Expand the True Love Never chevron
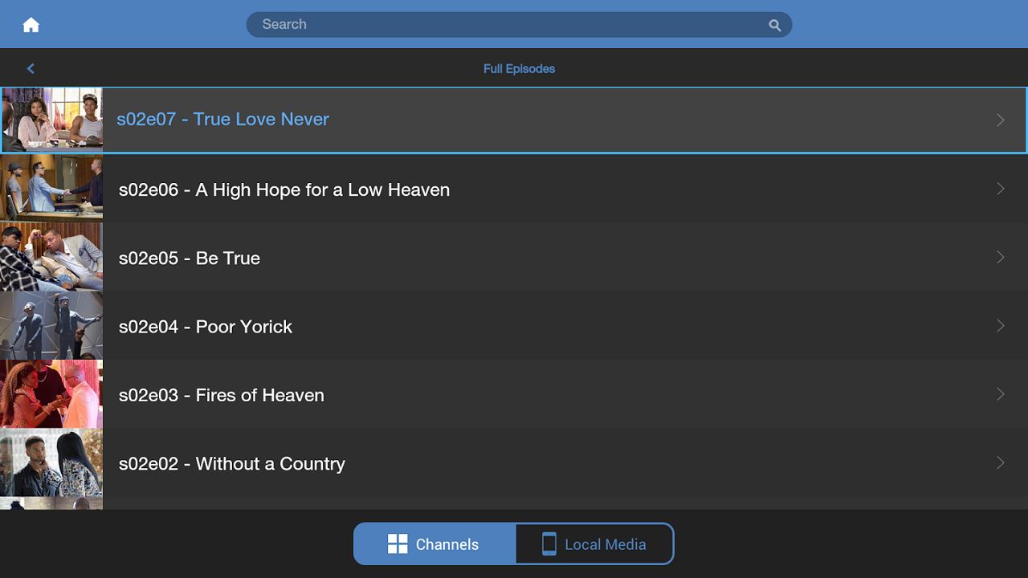The image size is (1028, 578). (x=1001, y=120)
